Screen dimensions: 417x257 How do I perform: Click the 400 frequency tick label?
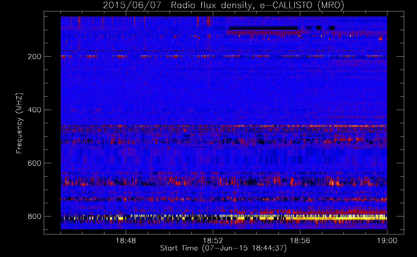coord(34,110)
